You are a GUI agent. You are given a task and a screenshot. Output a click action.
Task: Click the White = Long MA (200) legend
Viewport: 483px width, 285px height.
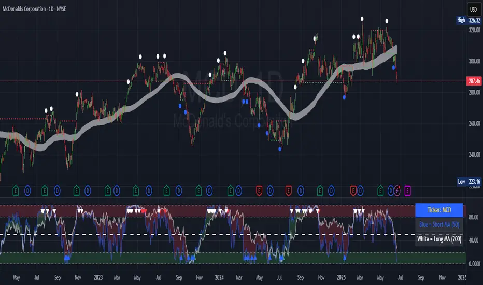(439, 239)
